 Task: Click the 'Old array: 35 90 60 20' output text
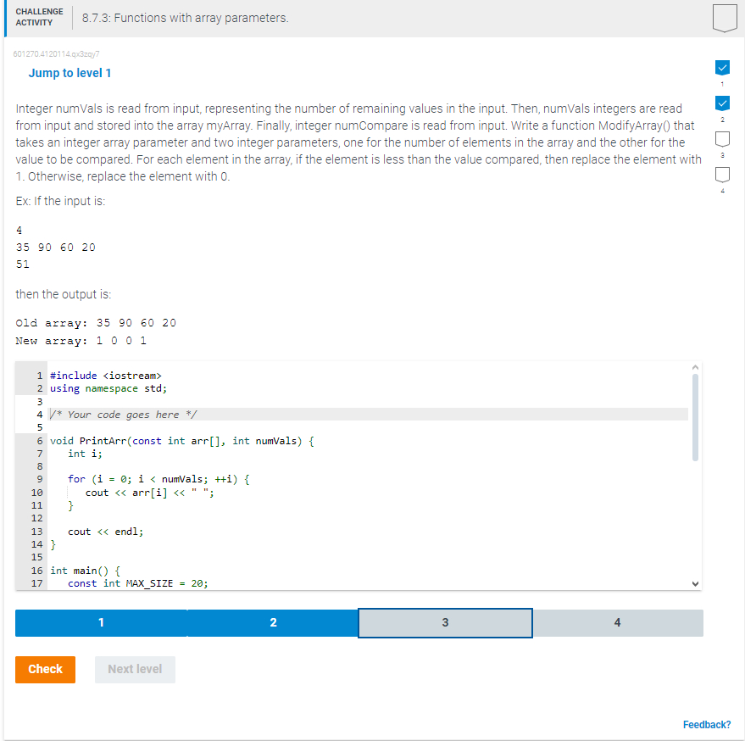[x=96, y=323]
